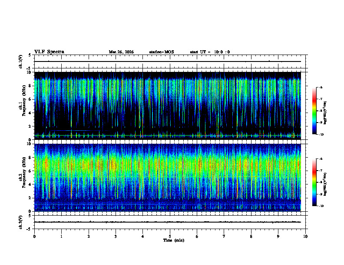Click the "Time (min)" axis title
Image resolution: width=344 pixels, height=265 pixels.
[174, 240]
